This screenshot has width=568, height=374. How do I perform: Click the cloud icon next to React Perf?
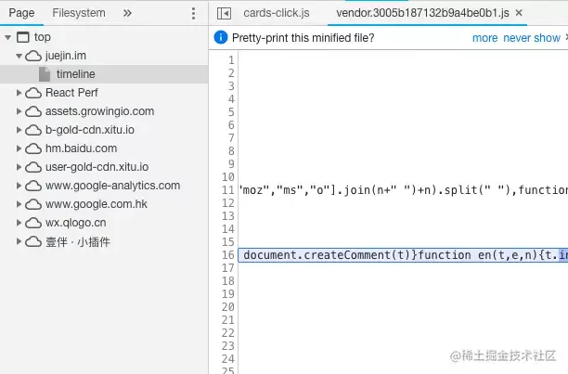pos(33,93)
